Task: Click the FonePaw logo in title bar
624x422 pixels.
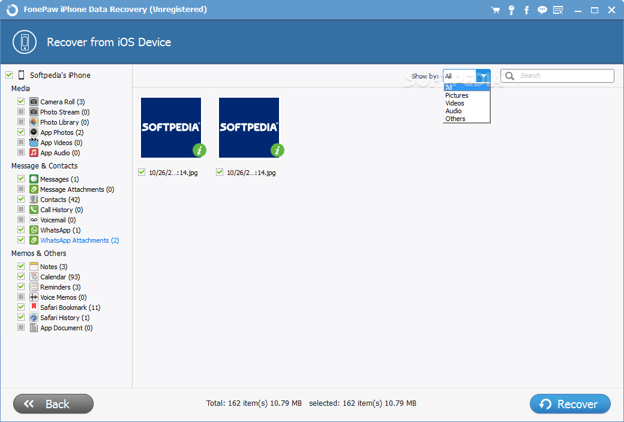Action: click(x=12, y=10)
